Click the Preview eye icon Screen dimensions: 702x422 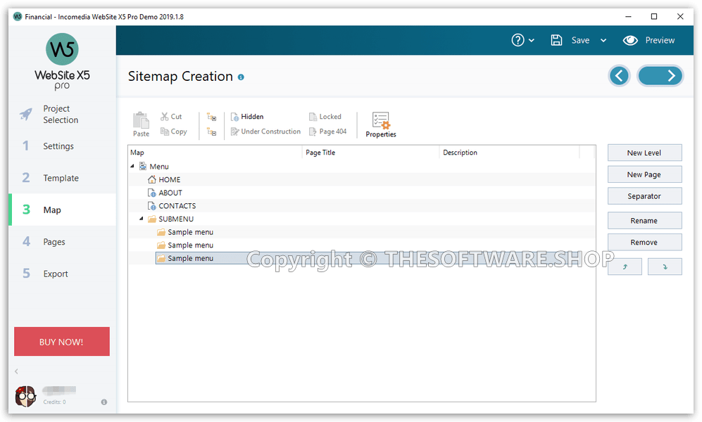(x=630, y=40)
